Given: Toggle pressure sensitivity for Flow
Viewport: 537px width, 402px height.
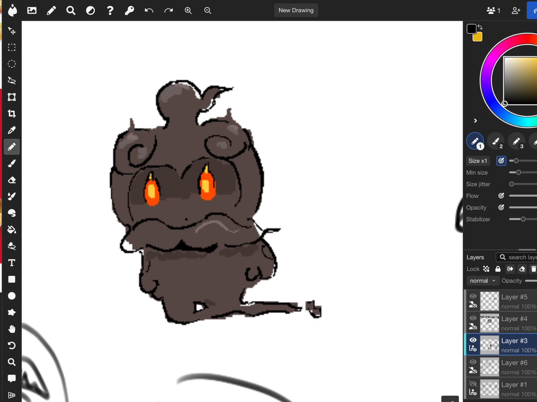Looking at the screenshot, I should (501, 195).
